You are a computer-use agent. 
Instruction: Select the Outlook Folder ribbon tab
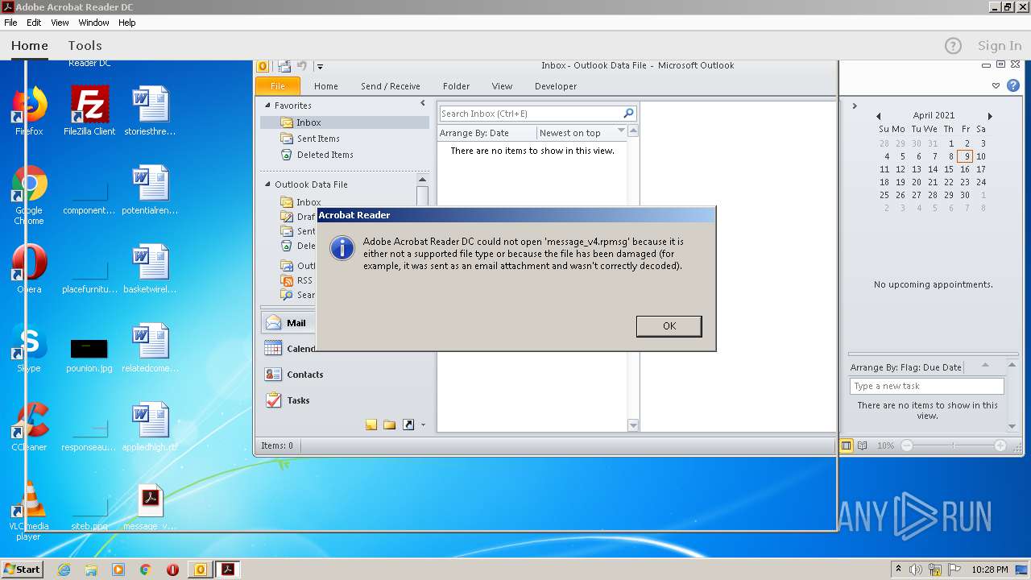coord(456,86)
